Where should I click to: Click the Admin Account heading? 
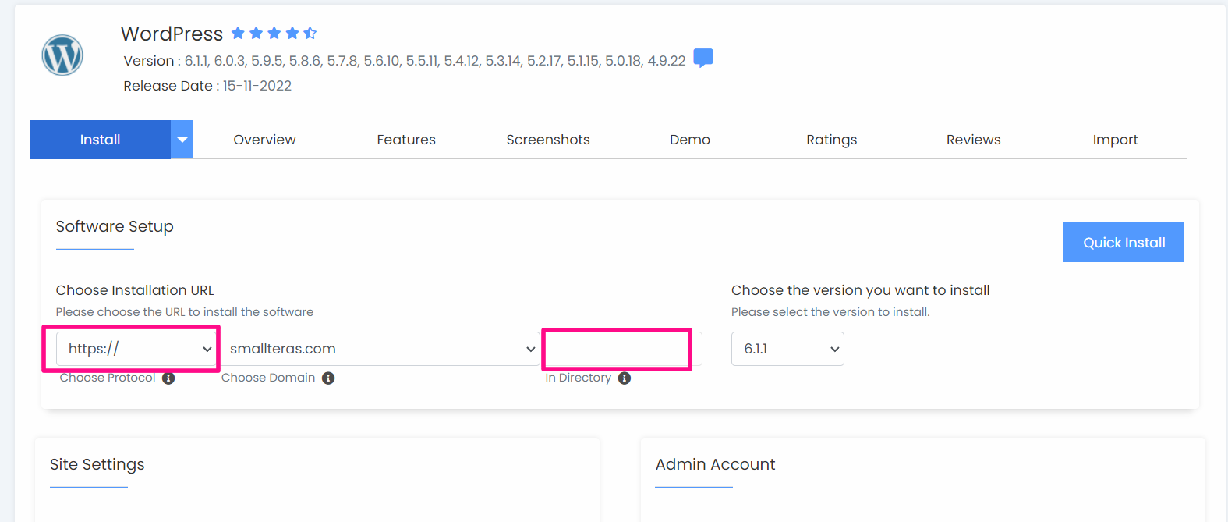click(x=716, y=464)
